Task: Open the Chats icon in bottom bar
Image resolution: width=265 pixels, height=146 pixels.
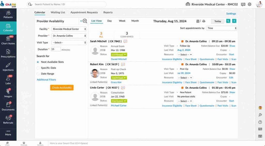Action: [7, 143]
